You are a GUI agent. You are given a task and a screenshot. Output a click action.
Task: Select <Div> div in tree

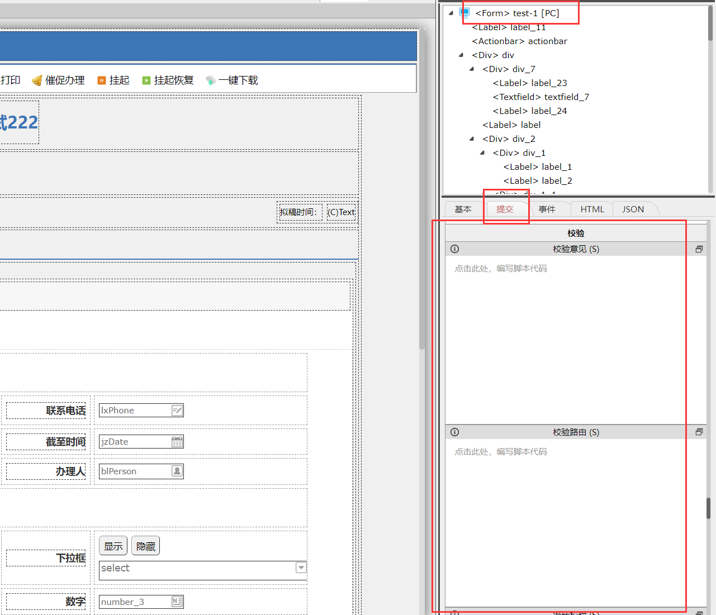pyautogui.click(x=493, y=55)
